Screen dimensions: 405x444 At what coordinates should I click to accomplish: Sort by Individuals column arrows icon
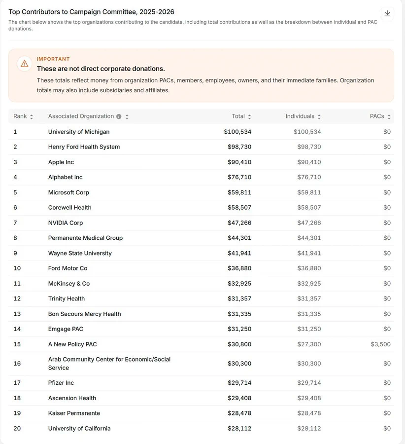point(319,116)
